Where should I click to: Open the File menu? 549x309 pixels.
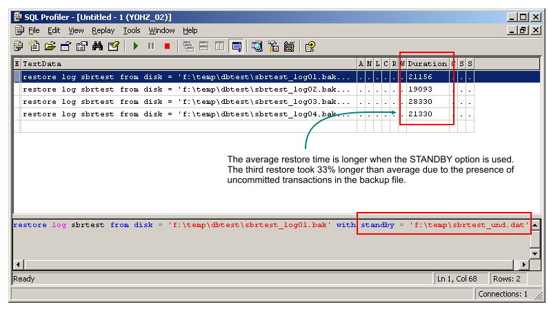coord(34,30)
